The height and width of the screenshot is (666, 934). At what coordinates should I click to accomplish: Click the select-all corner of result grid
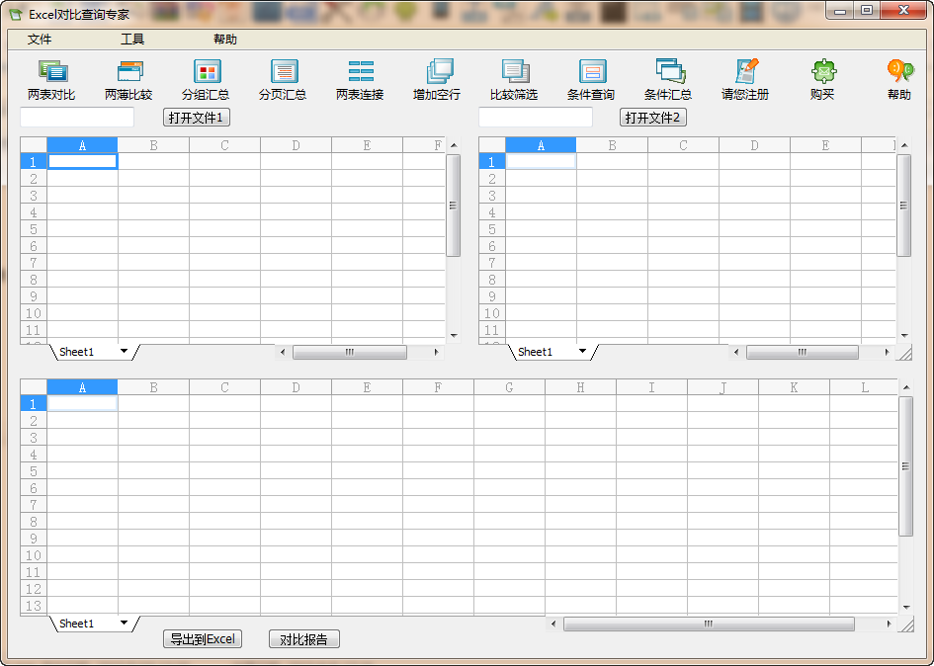(x=34, y=387)
